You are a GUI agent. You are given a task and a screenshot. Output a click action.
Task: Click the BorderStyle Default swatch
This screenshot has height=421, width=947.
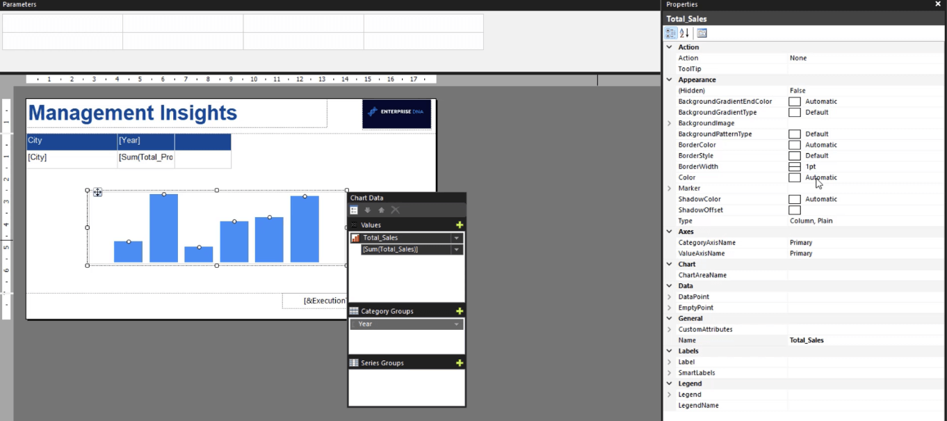(795, 156)
